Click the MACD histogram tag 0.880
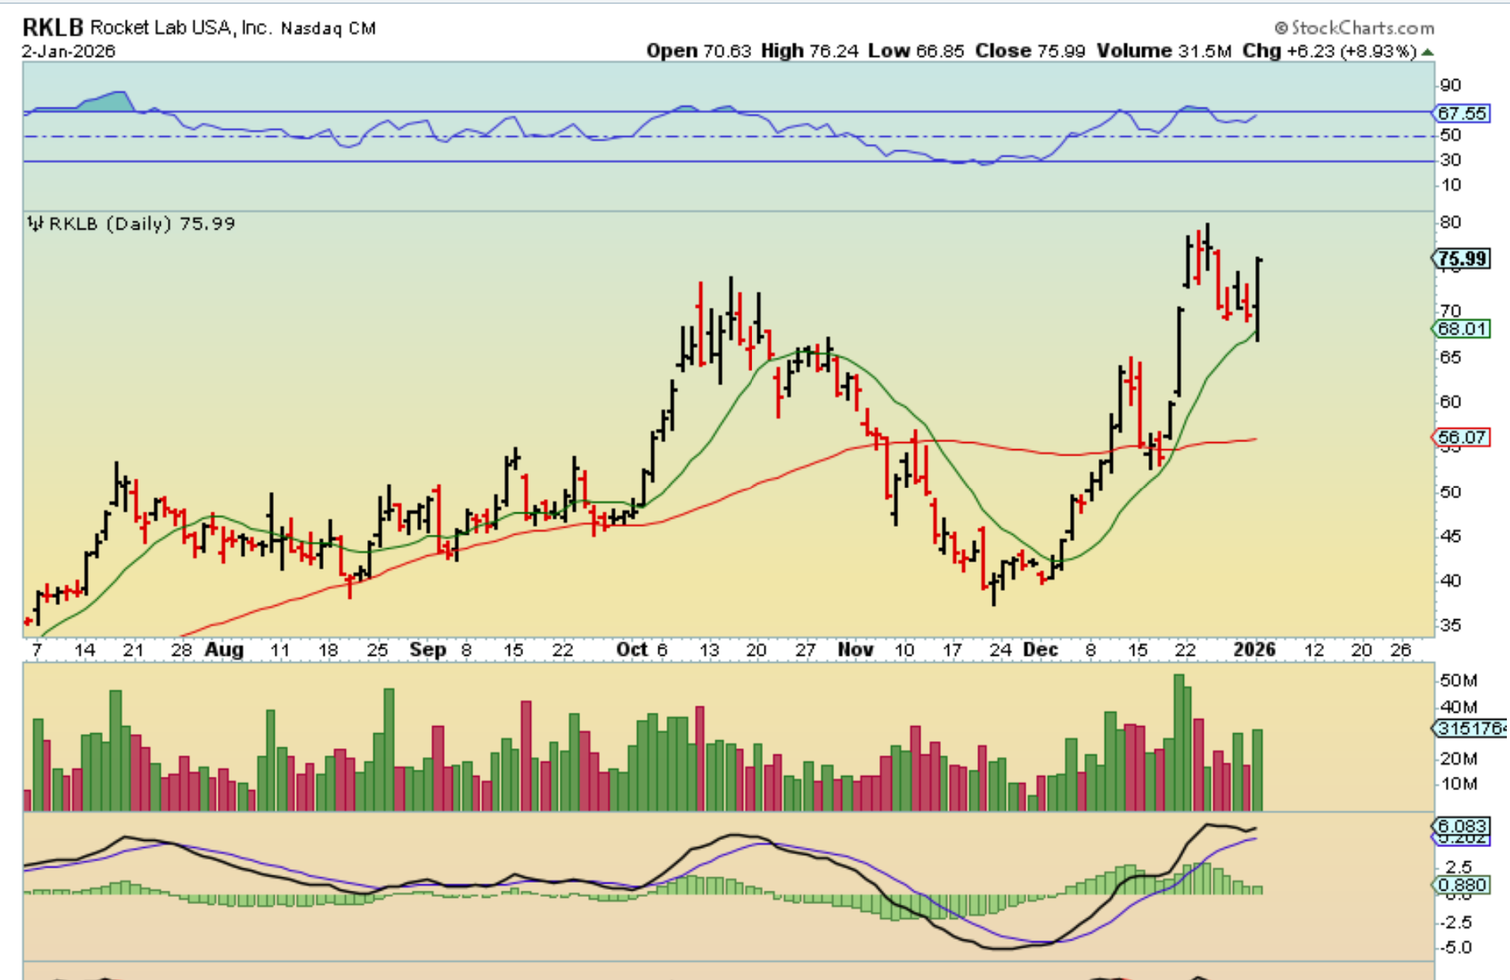 click(1463, 885)
